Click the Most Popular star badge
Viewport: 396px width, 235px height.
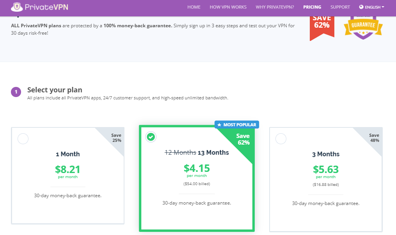(237, 125)
